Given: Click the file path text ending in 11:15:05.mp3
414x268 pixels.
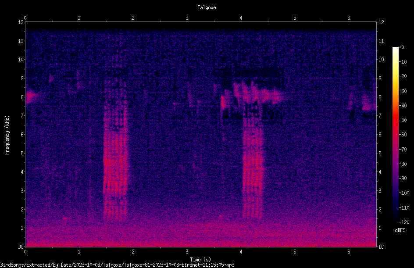Looking at the screenshot, I should (x=117, y=265).
